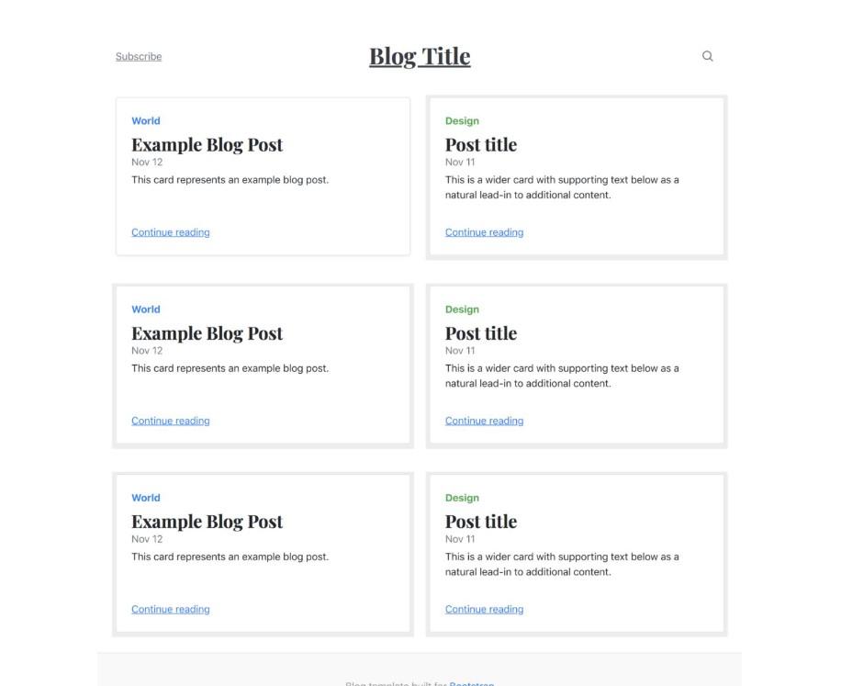Screen dimensions: 841x686
Task: Open Example Blog Post in the second row
Action: [207, 332]
